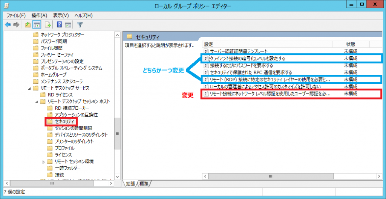Select プレゼンテーションの設定 in the tree

(x=62, y=61)
